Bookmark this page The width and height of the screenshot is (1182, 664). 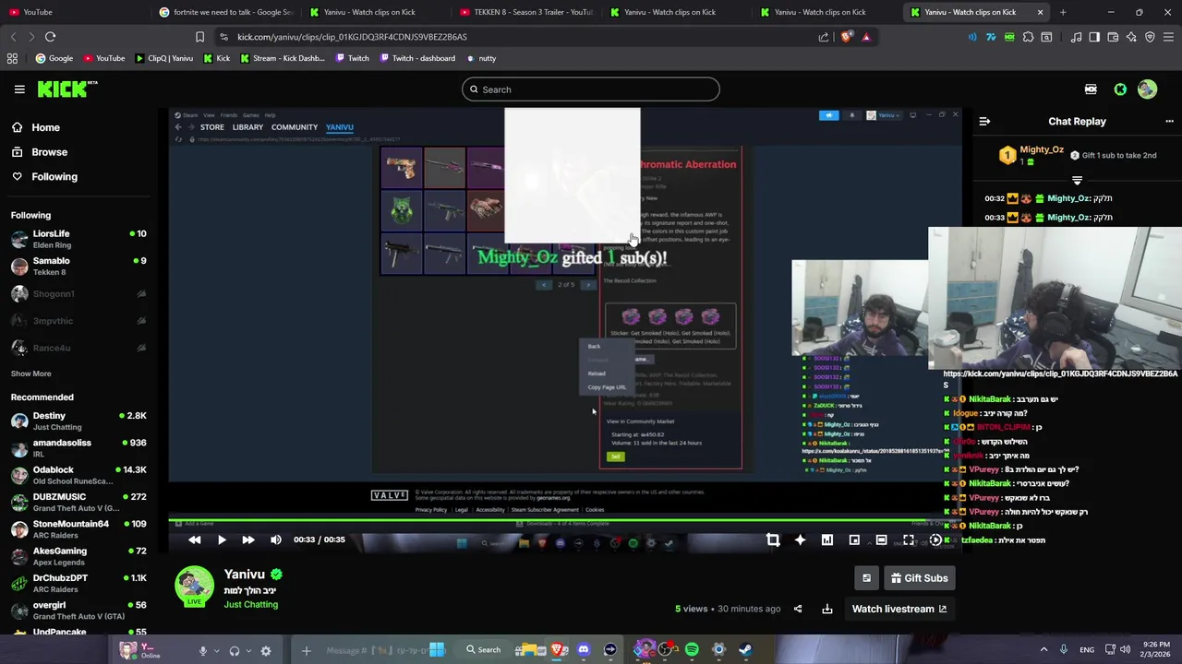point(199,37)
